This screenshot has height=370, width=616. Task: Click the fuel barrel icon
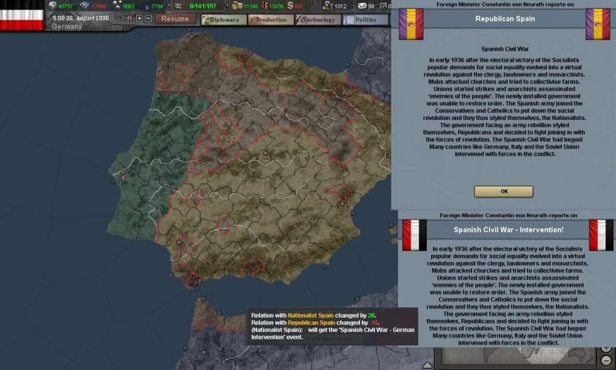tap(265, 5)
